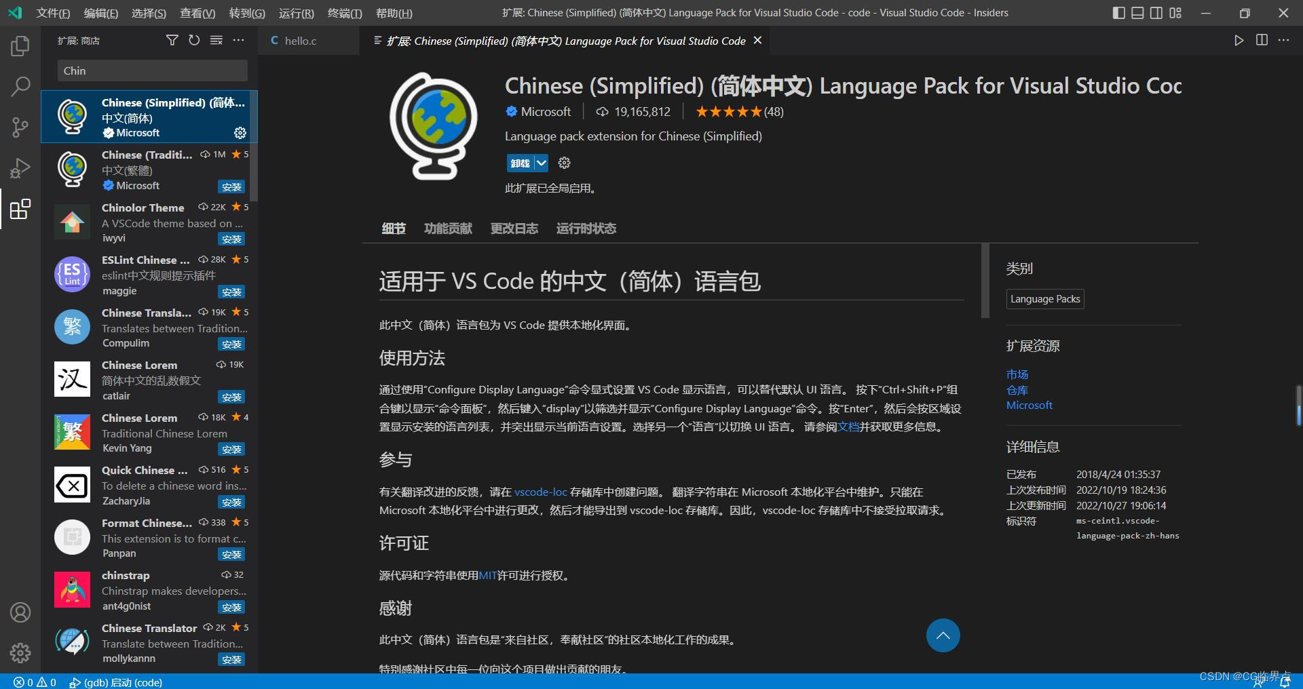Open the Extensions view icon

pos(20,209)
